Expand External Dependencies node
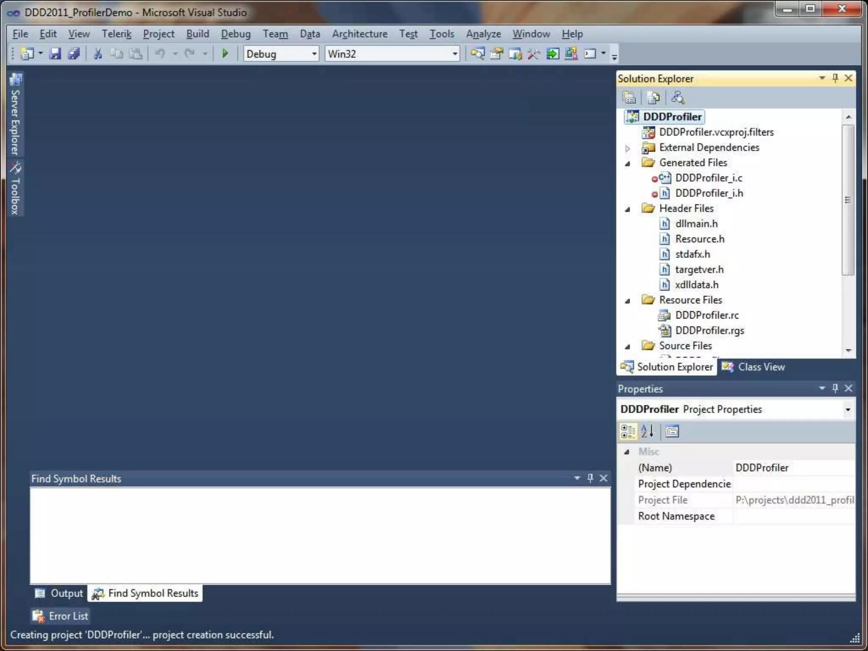The image size is (868, 651). coord(628,148)
